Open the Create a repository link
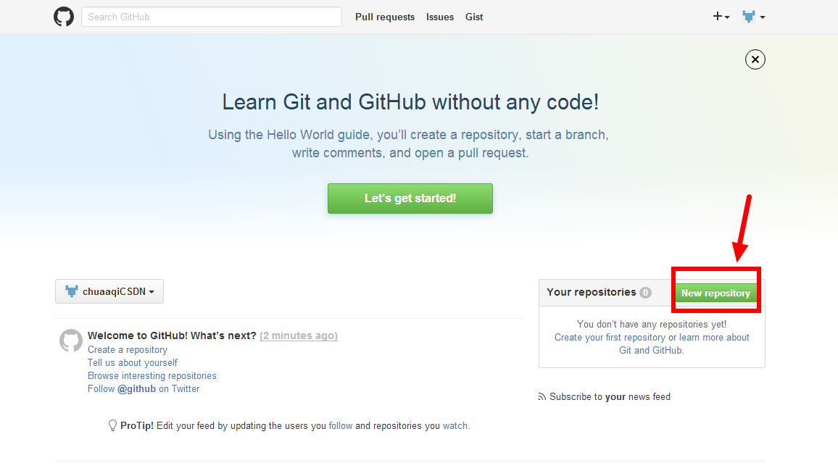The height and width of the screenshot is (471, 838). tap(128, 350)
